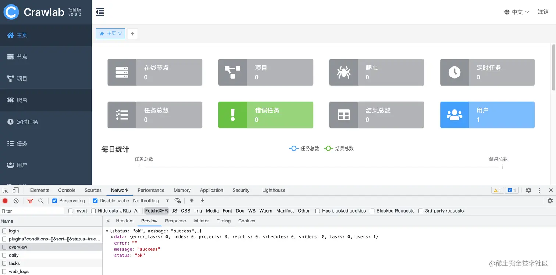
Task: Check the Invert filter checkbox
Action: click(x=71, y=211)
